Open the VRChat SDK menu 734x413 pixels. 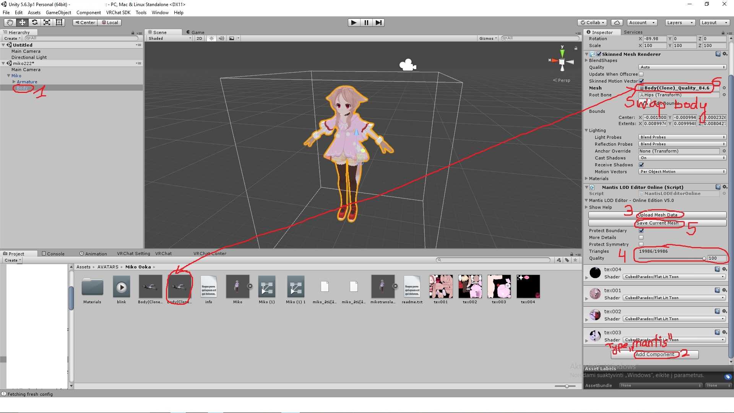coord(118,13)
